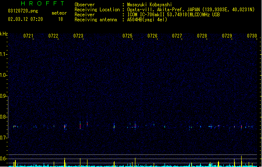Image resolution: width=262 pixels, height=167 pixels.
Task: Click the Observer label
Action: point(85,5)
